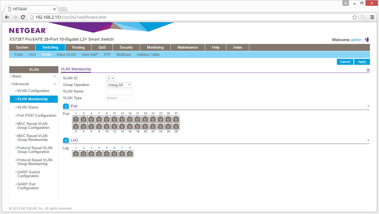Open the VLAN ID dropdown
Screen dimensions: 379x214
point(111,78)
